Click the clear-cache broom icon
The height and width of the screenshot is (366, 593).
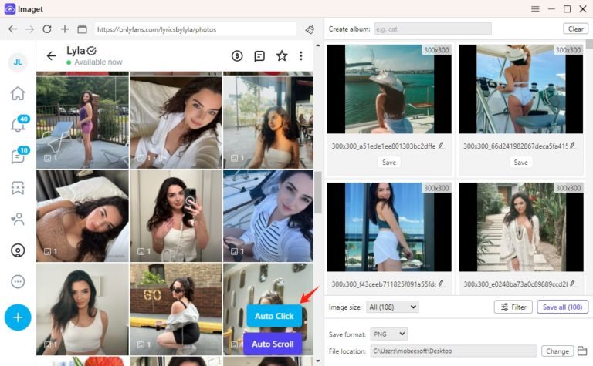pyautogui.click(x=310, y=29)
